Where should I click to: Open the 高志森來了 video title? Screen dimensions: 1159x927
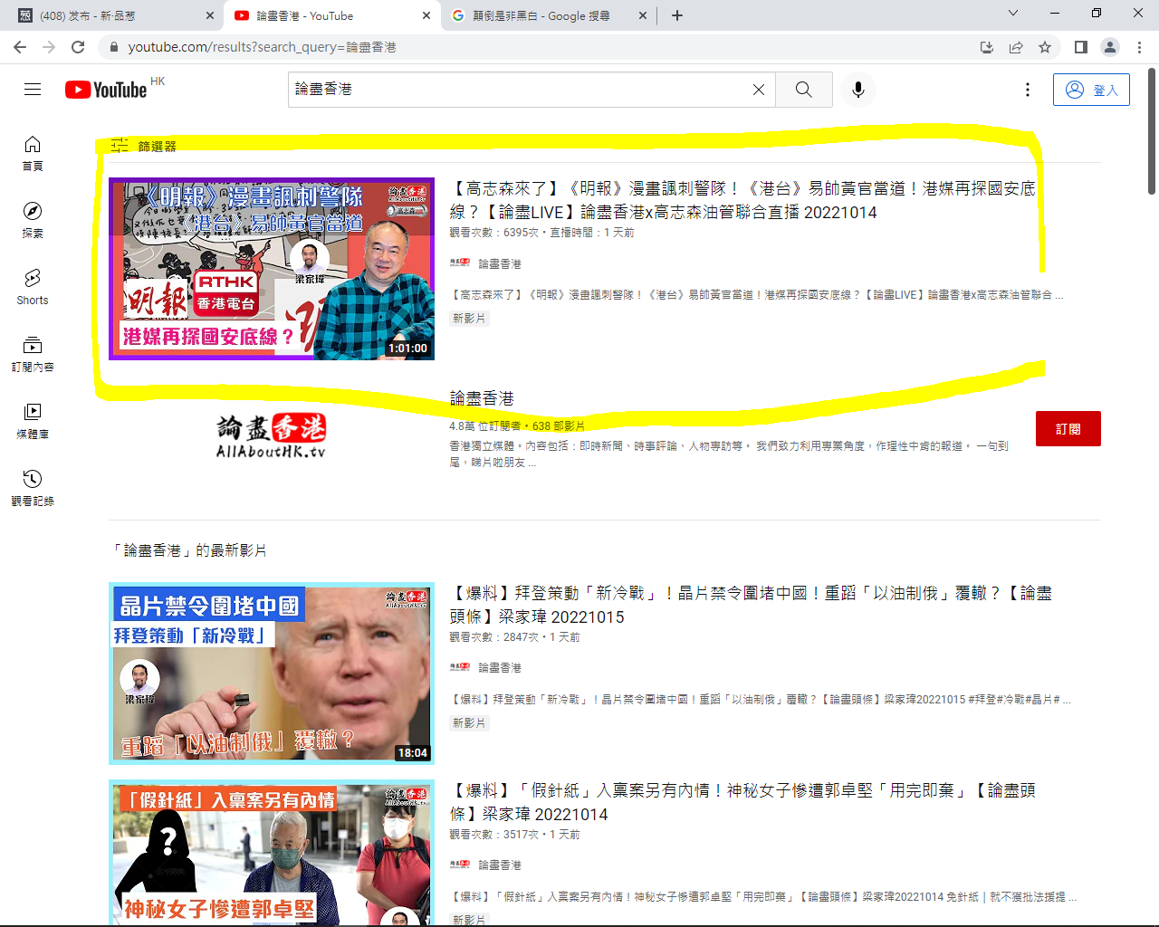tap(742, 200)
